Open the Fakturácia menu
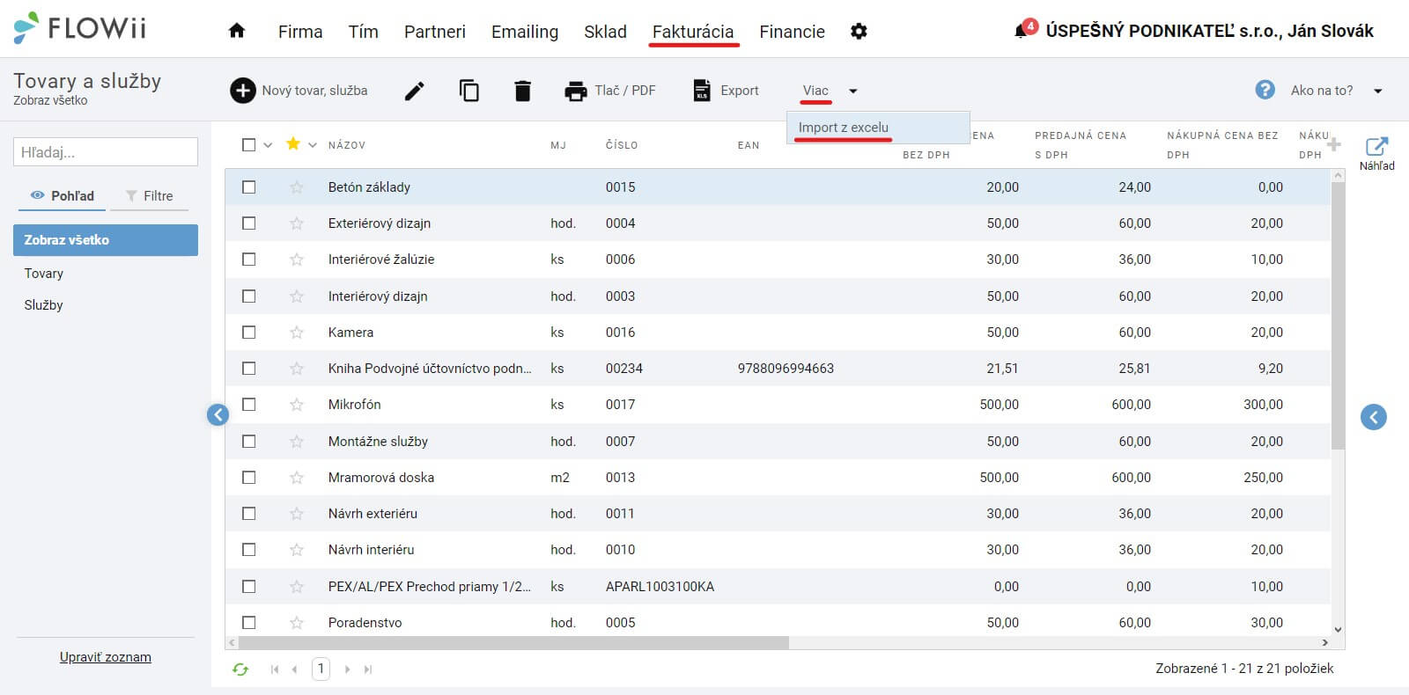 [693, 32]
